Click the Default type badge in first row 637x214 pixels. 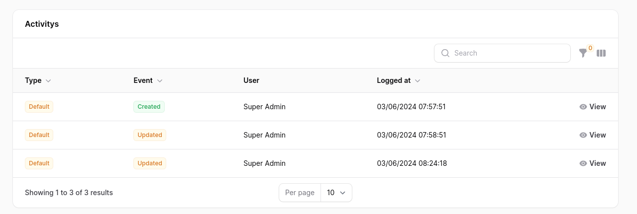pyautogui.click(x=39, y=107)
